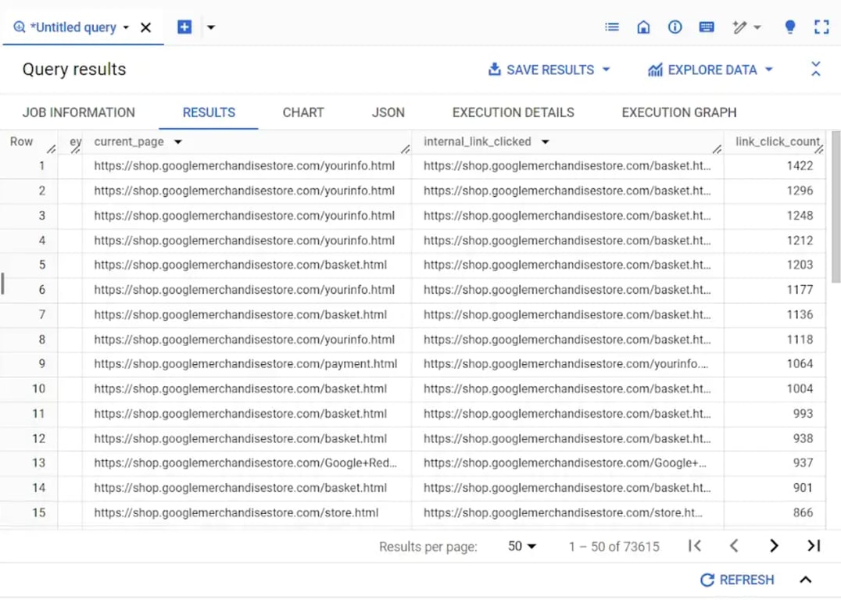Jump to last results page
The width and height of the screenshot is (841, 600).
814,546
